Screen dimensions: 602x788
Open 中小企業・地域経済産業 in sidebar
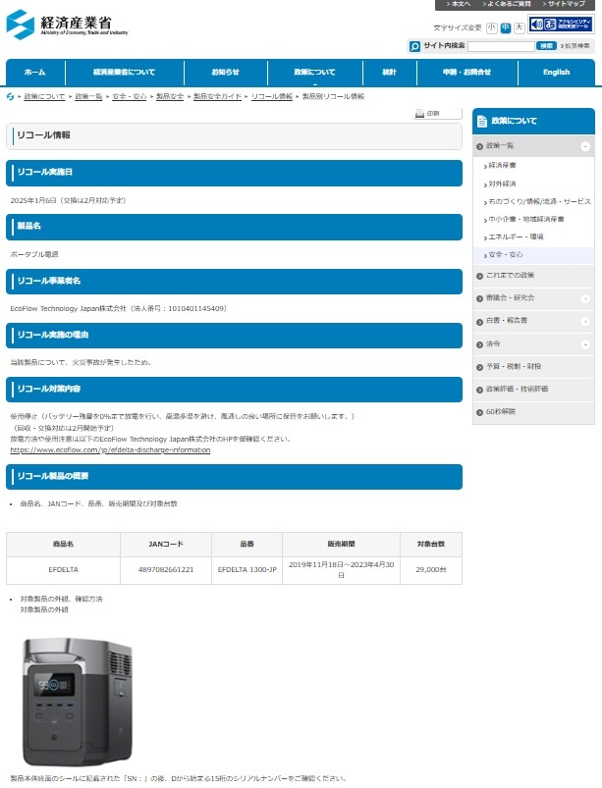coord(526,219)
